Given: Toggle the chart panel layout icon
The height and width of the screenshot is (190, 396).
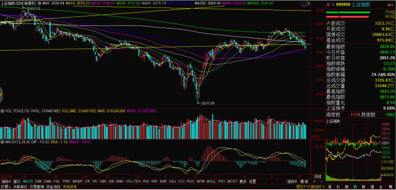Looking at the screenshot, I should (308, 3).
